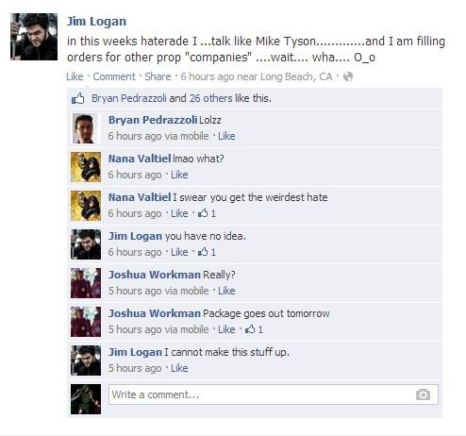
Task: Open Jim Logan's main profile picture
Action: 34,37
